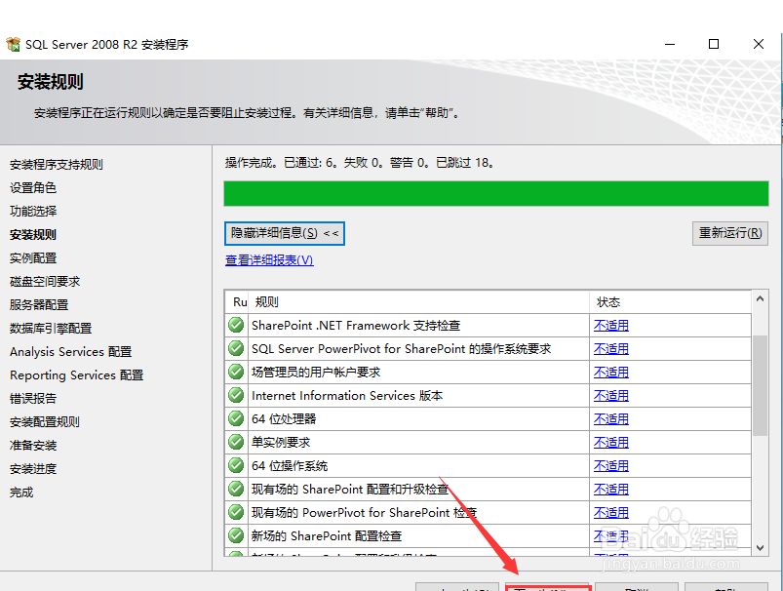Open 不适用 status for SharePoint .NET Framework 支持检查
Screen dimensions: 783x591
coord(611,325)
